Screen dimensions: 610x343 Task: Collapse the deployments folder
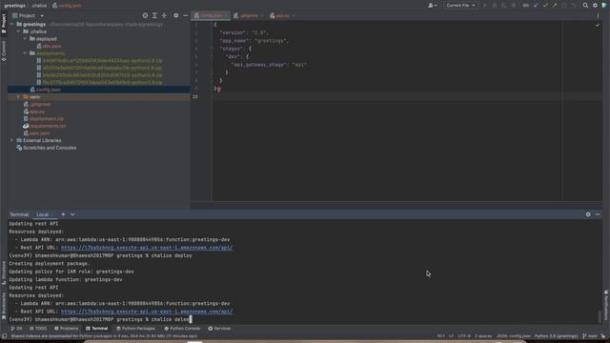[26, 53]
